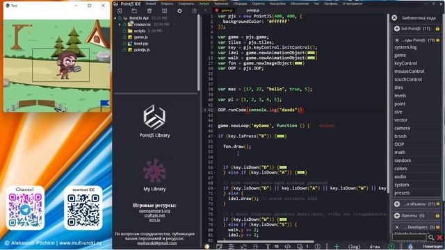The width and height of the screenshot is (445, 250).
Task: Open the Сохранить menu
Action: (186, 3)
